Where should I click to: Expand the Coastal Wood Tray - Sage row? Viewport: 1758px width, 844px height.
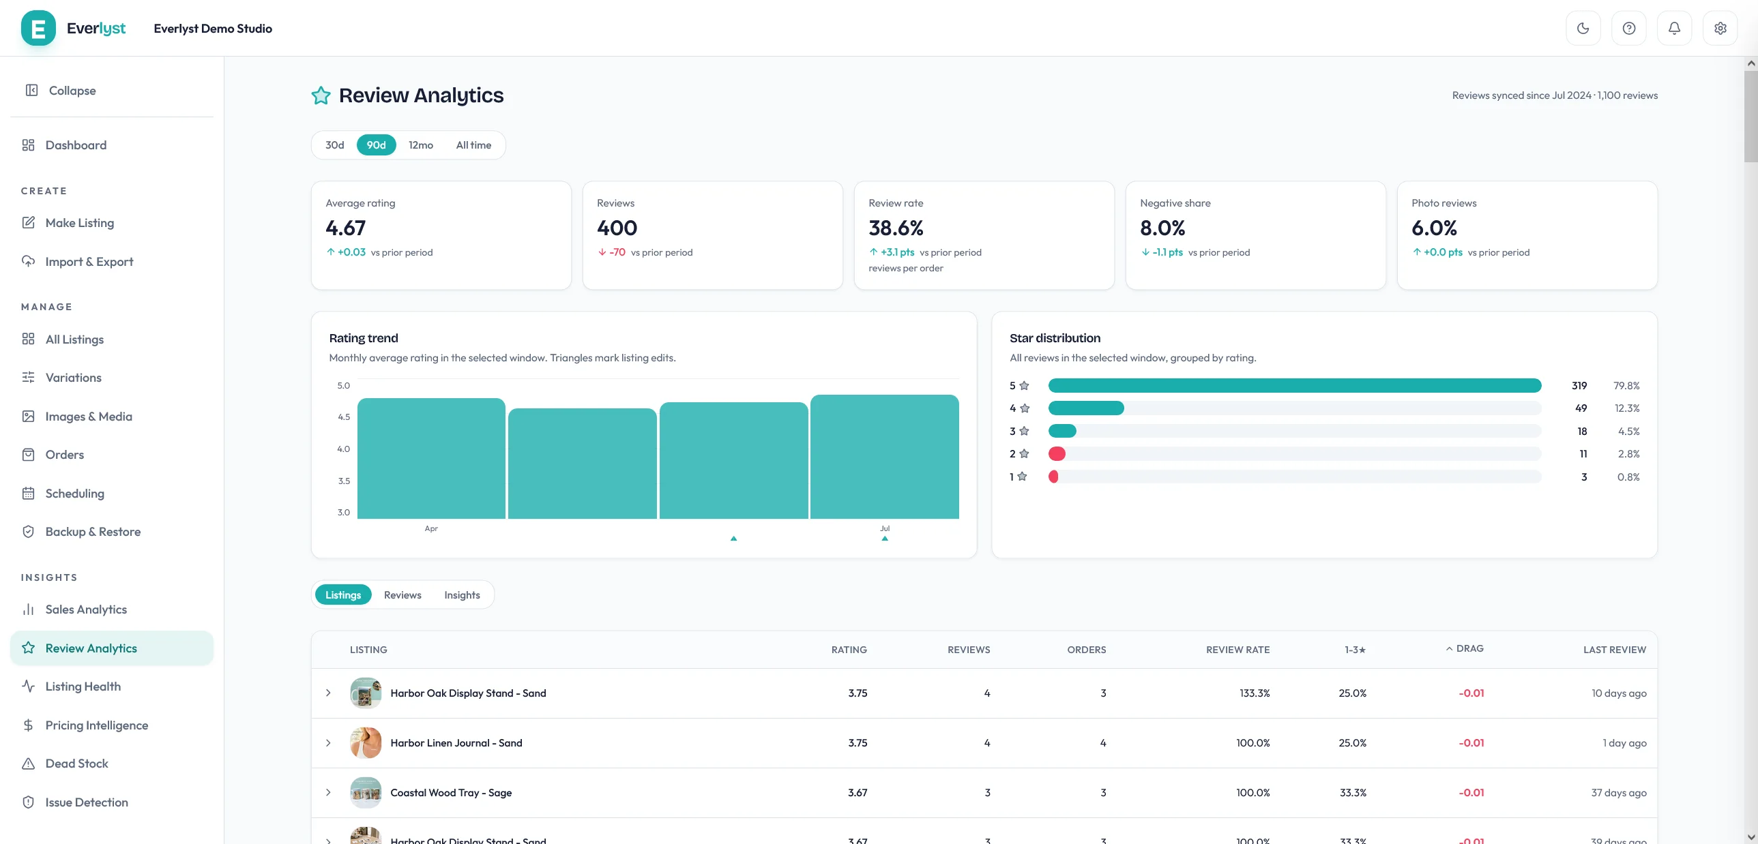[328, 792]
